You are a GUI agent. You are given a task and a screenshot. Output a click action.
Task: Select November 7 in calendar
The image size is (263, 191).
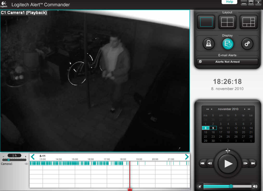pyautogui.click(x=251, y=124)
